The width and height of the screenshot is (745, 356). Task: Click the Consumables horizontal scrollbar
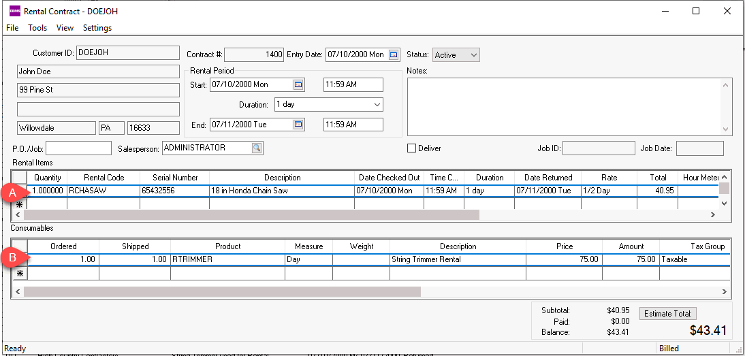[x=222, y=291]
